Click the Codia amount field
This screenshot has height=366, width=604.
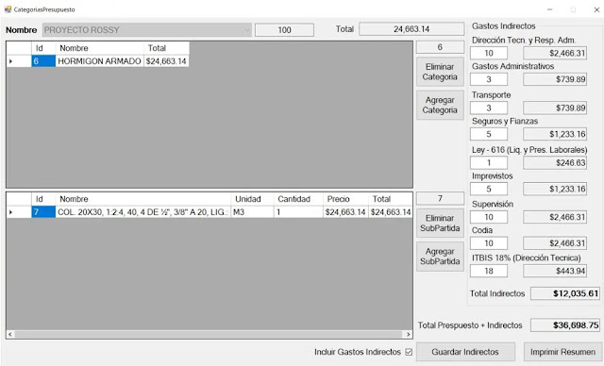(555, 243)
